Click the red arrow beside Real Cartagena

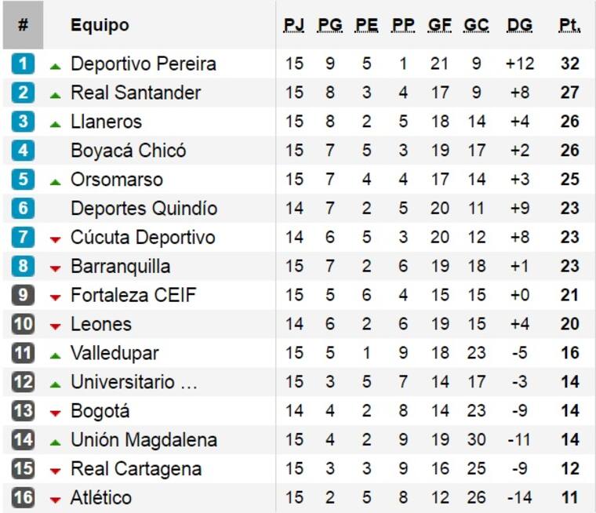tap(55, 471)
